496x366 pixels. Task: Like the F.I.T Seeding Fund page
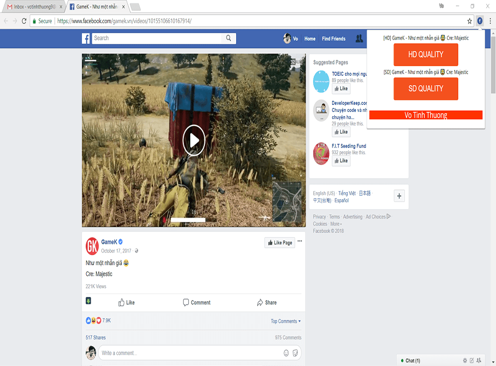coord(341,160)
